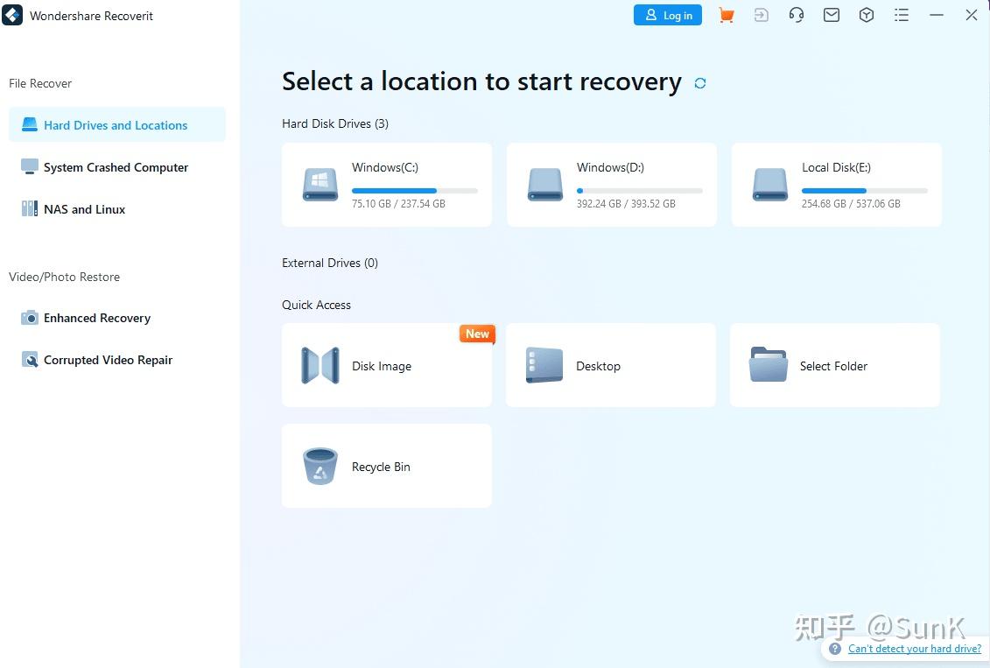
Task: Click the question mark help icon
Action: click(835, 649)
